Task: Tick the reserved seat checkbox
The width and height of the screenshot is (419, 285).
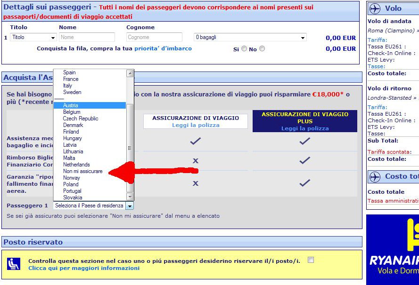Action: tap(311, 260)
